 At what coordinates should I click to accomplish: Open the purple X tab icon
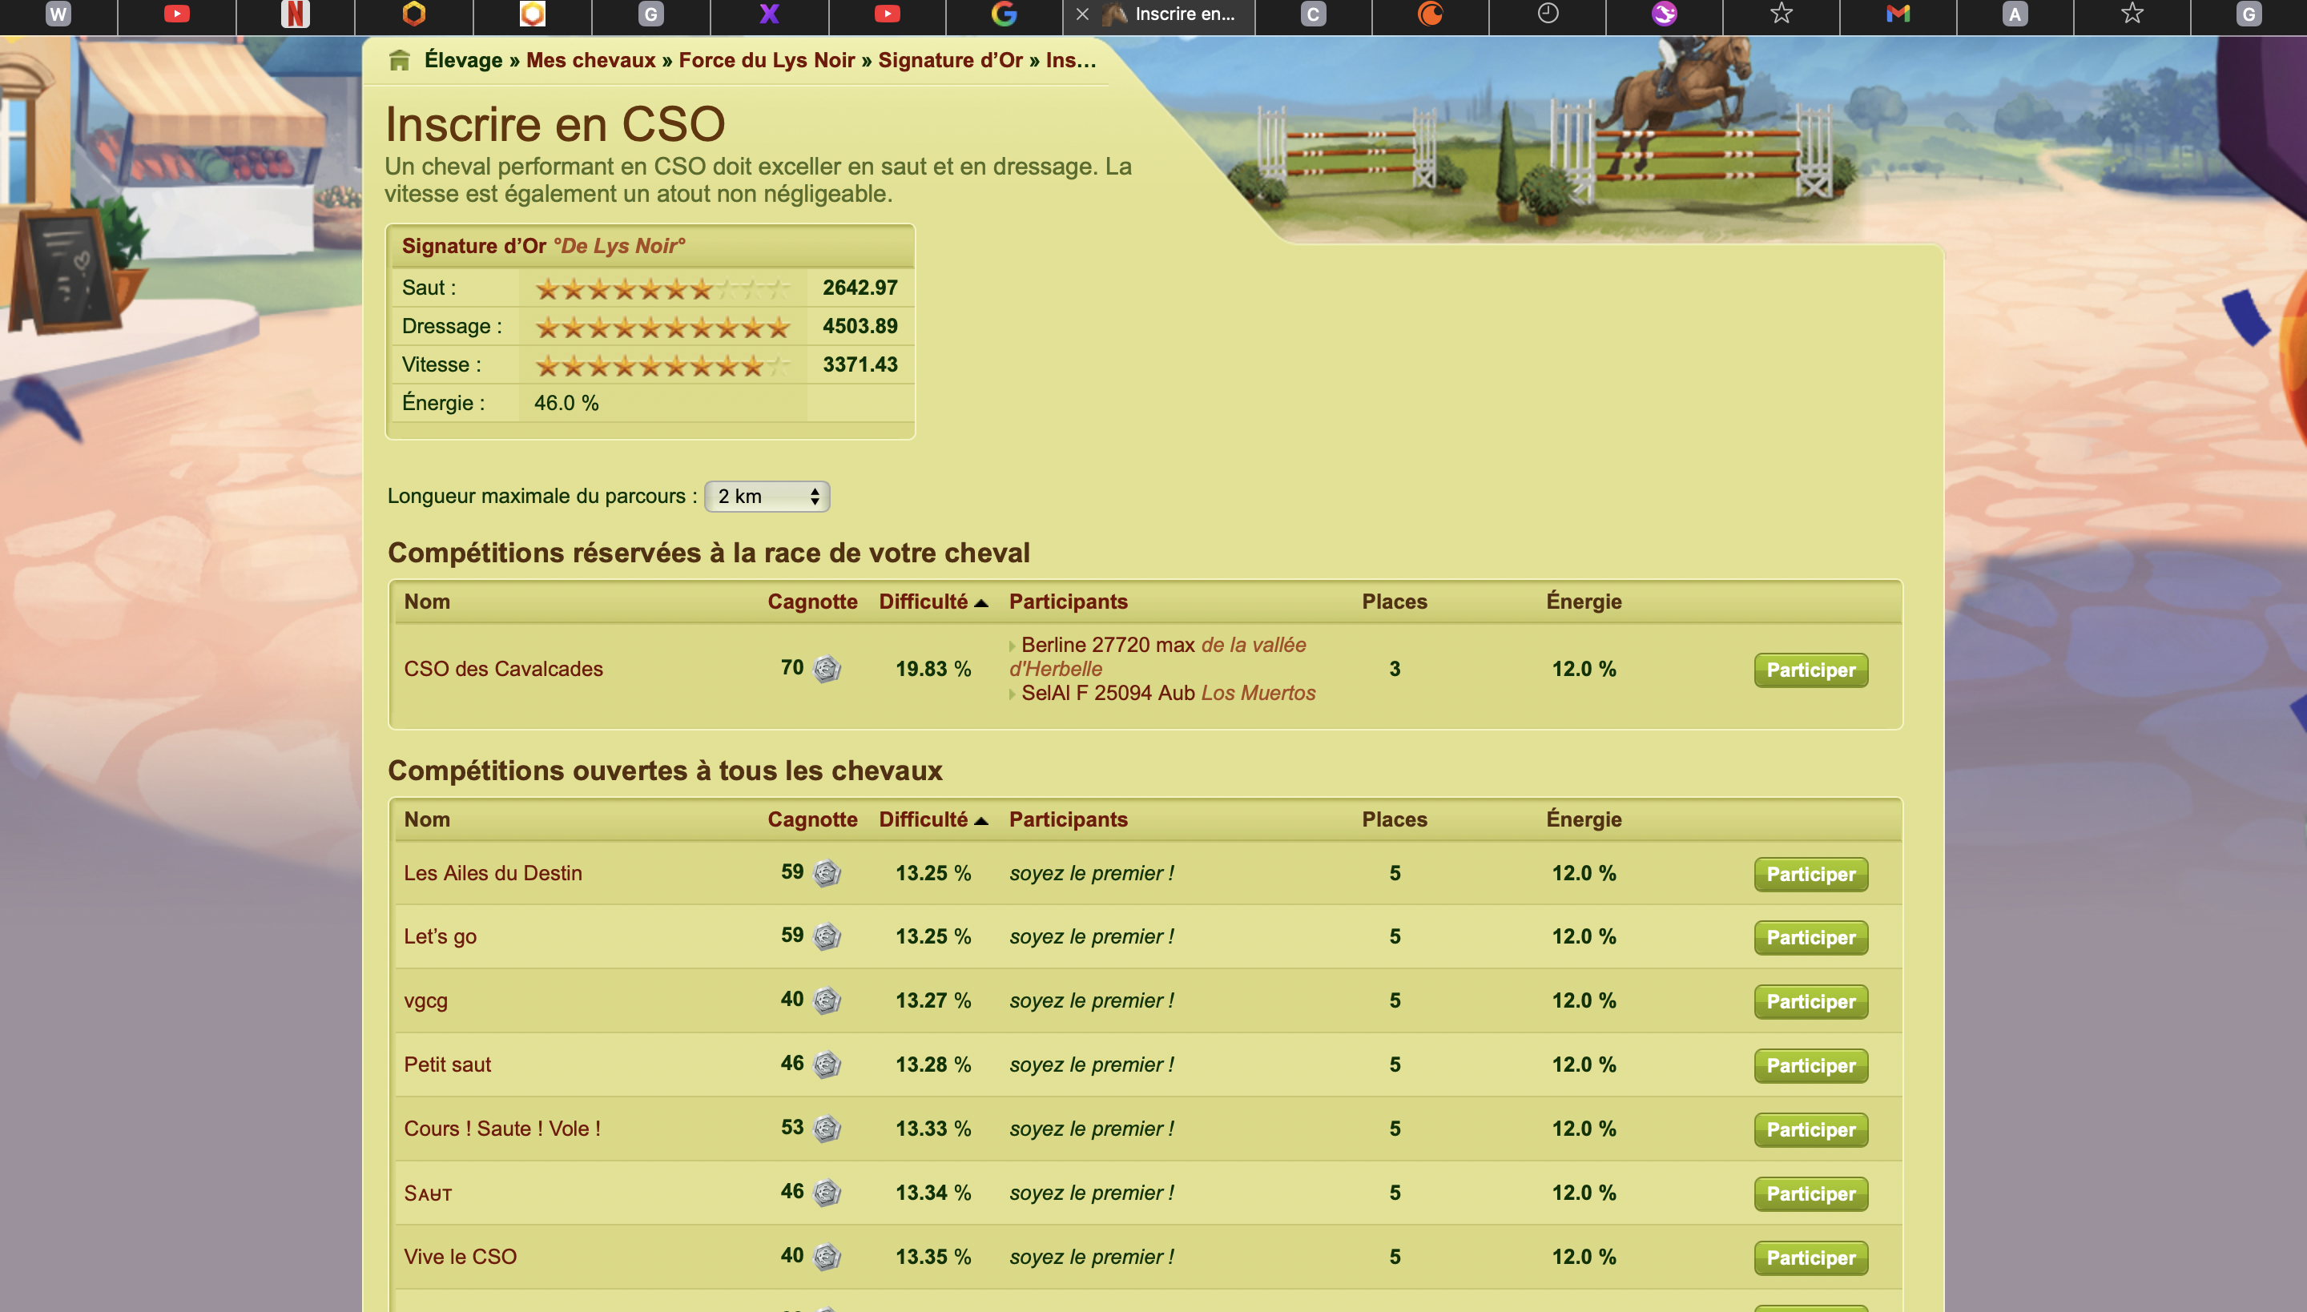coord(769,14)
